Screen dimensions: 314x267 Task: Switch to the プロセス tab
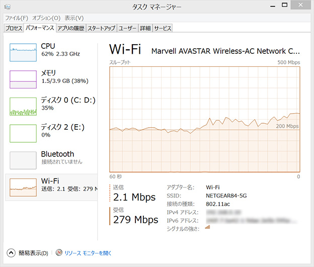(14, 28)
